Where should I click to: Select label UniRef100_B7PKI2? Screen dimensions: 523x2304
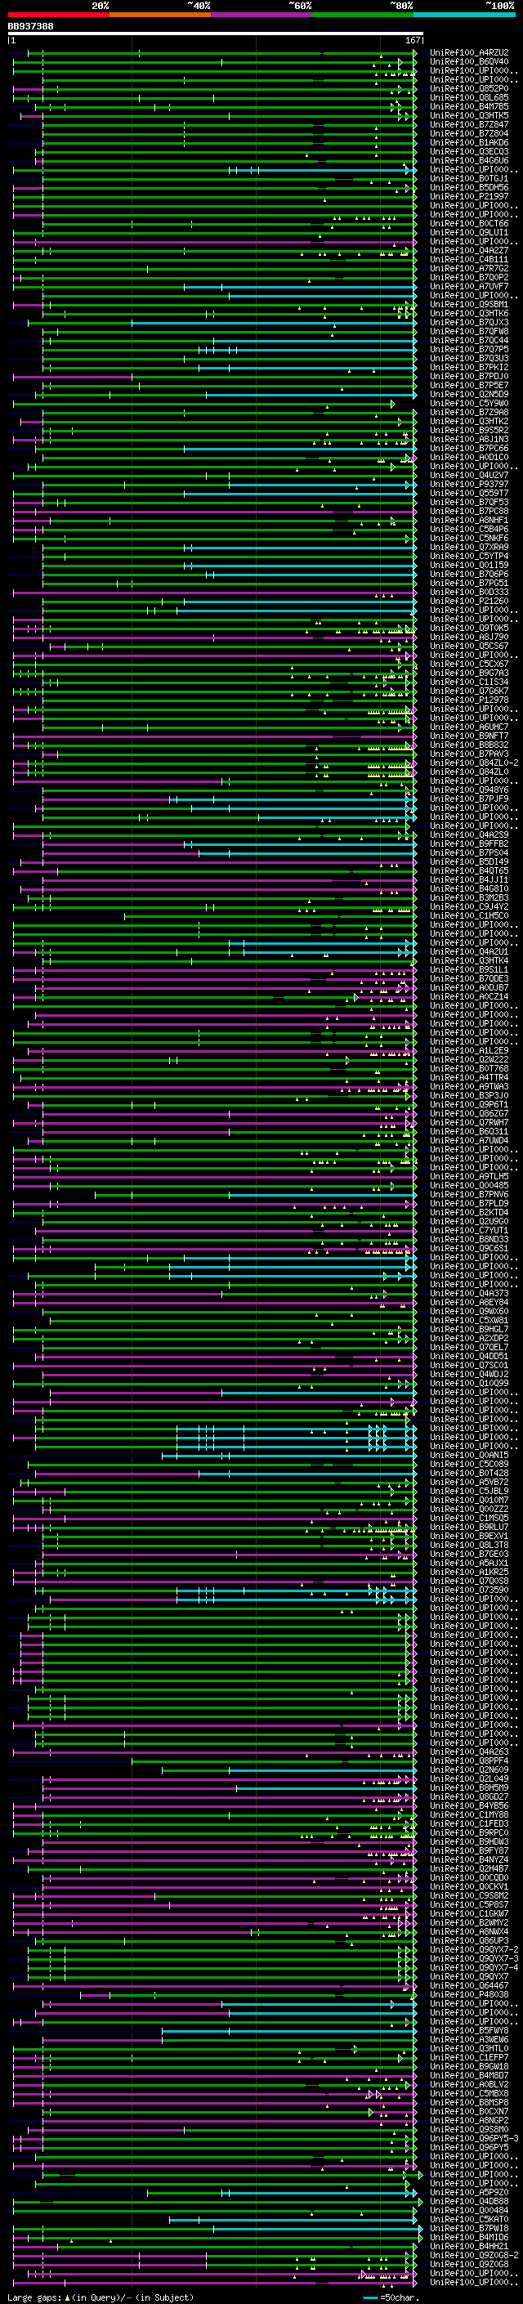point(469,367)
